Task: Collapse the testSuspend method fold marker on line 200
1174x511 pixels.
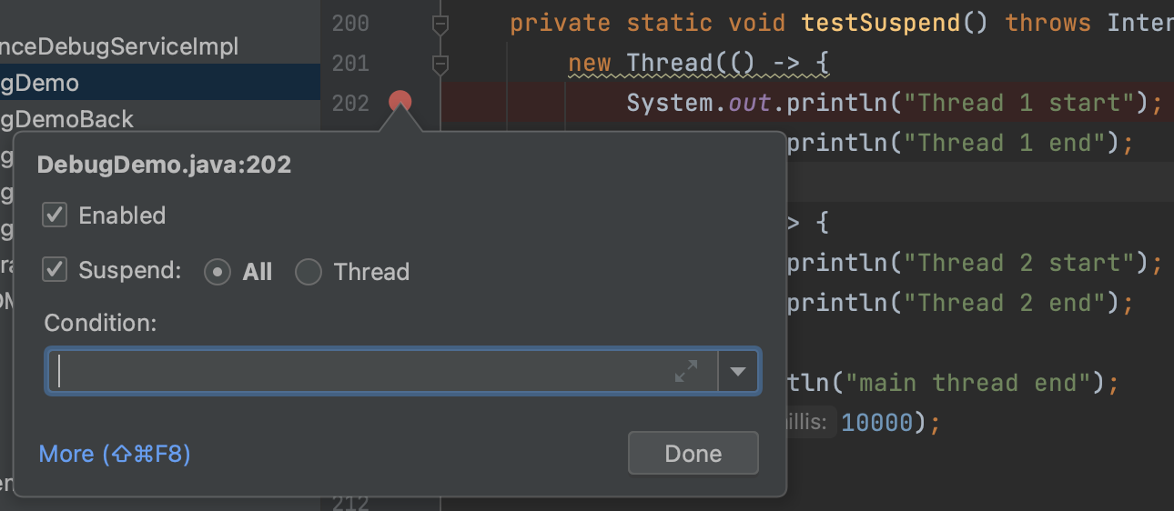Action: 440,24
